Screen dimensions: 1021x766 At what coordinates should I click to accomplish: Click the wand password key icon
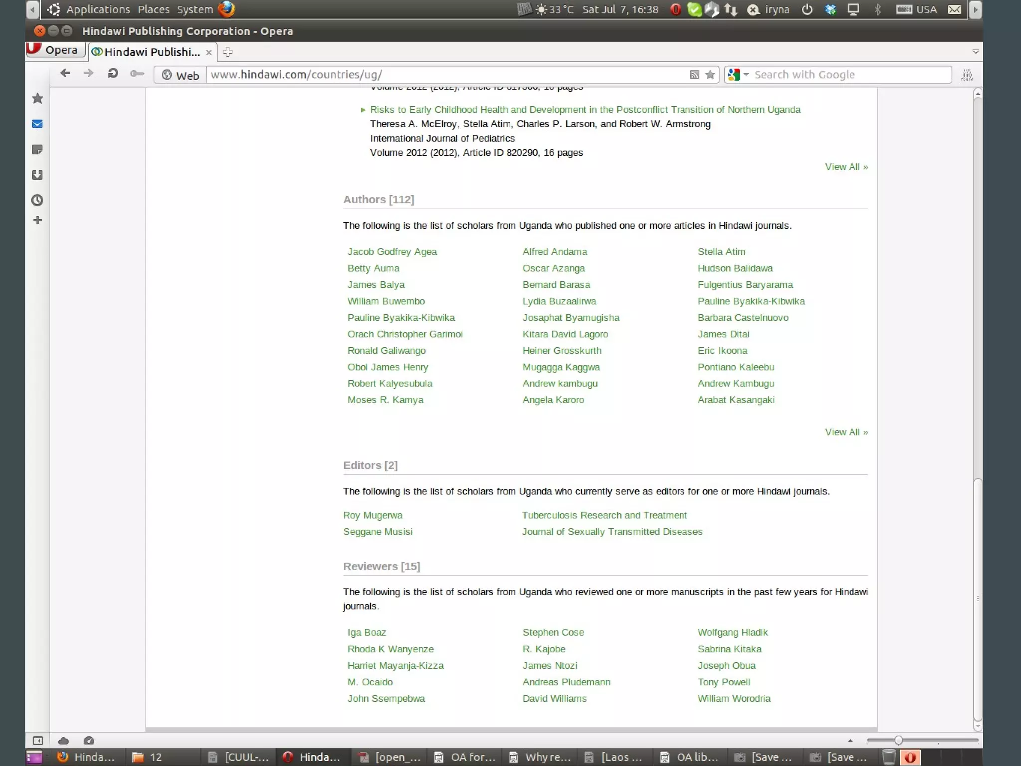tap(137, 74)
